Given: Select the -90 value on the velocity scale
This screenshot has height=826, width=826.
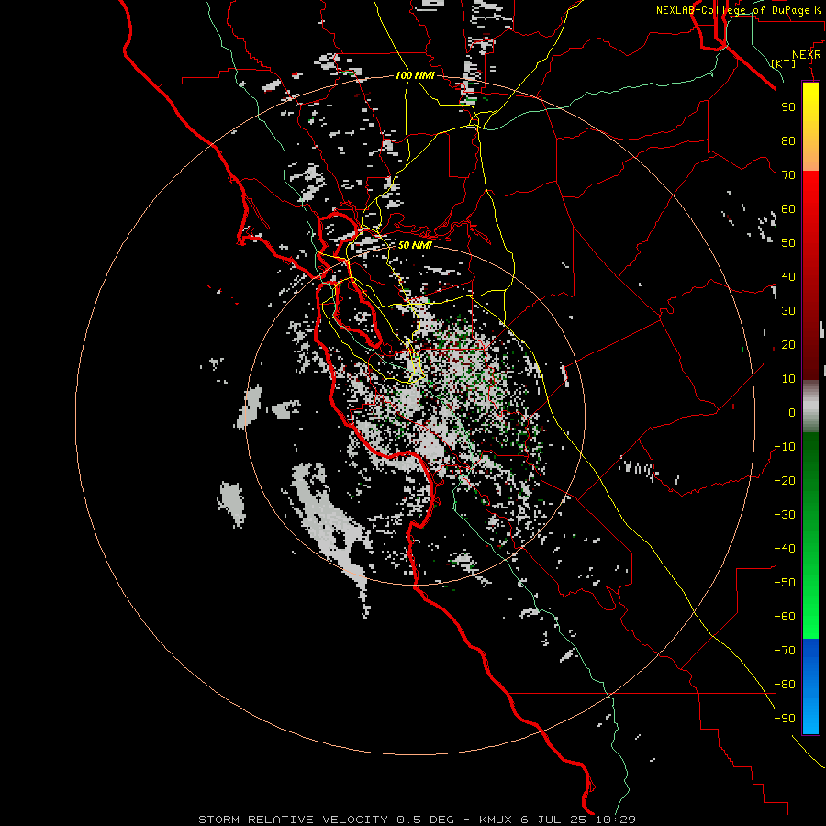Looking at the screenshot, I should (x=785, y=719).
